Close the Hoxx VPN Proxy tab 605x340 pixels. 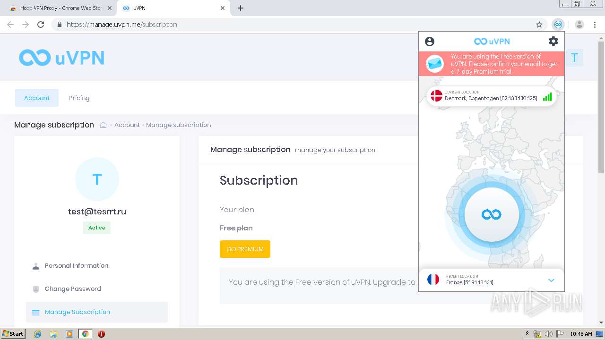(110, 8)
